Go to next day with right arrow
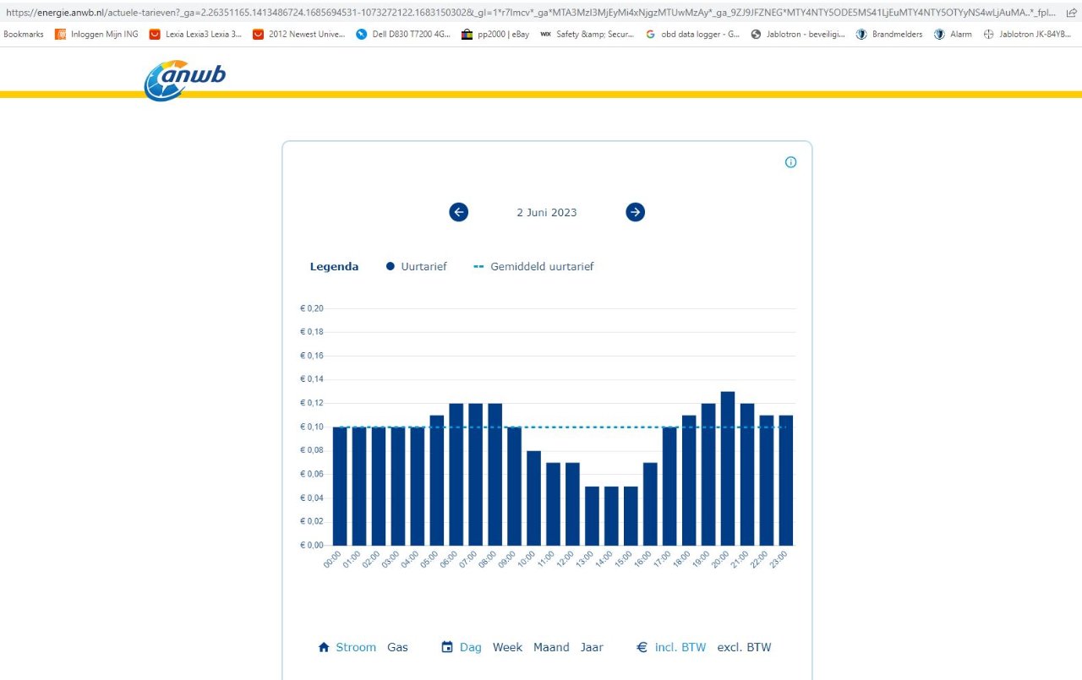 636,212
